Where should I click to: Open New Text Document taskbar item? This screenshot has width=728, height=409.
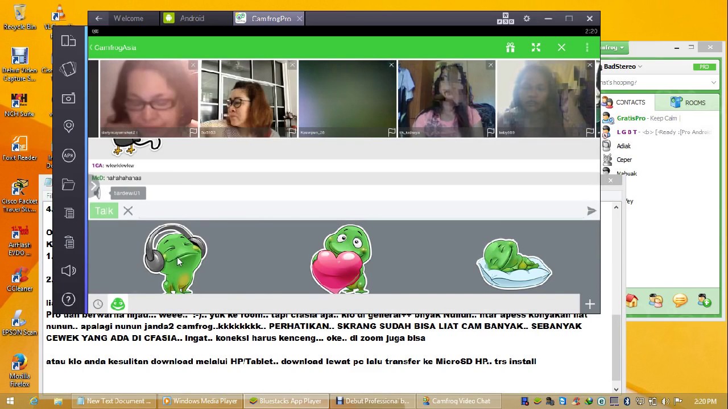(x=114, y=401)
